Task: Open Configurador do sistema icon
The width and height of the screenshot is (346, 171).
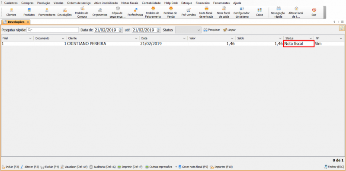Action: pos(241,12)
